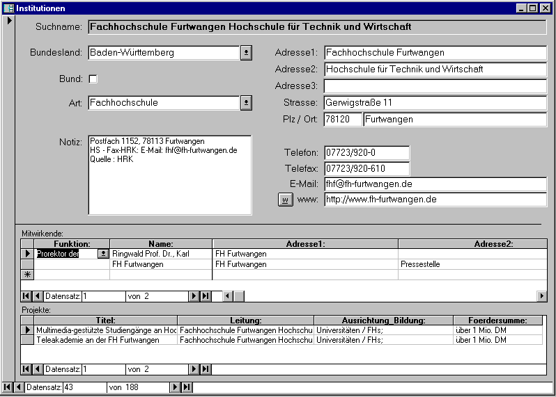
Task: Go to previous record in Mitwirkende subform
Action: [38, 296]
